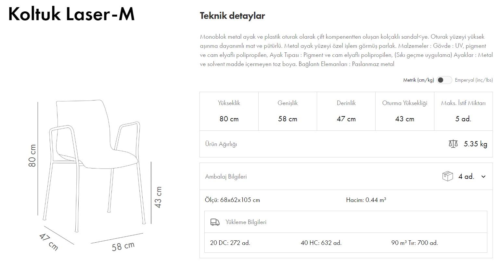Click the Teknik detaylar heading
The height and width of the screenshot is (268, 500).
click(x=232, y=16)
